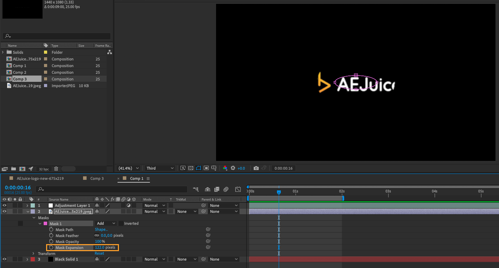Click the Mask Expansion stopwatch
The height and width of the screenshot is (268, 499).
51,248
